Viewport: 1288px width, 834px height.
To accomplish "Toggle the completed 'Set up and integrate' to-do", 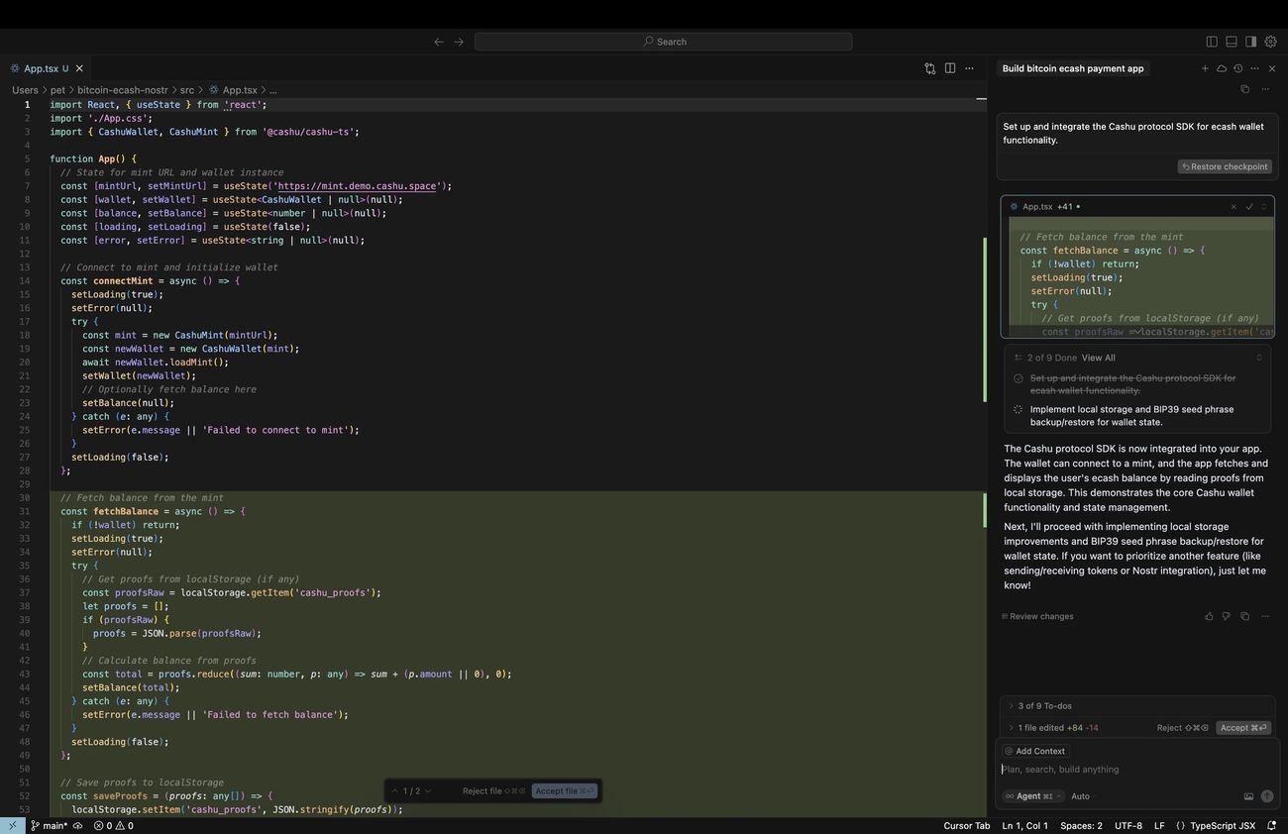I will point(1019,378).
